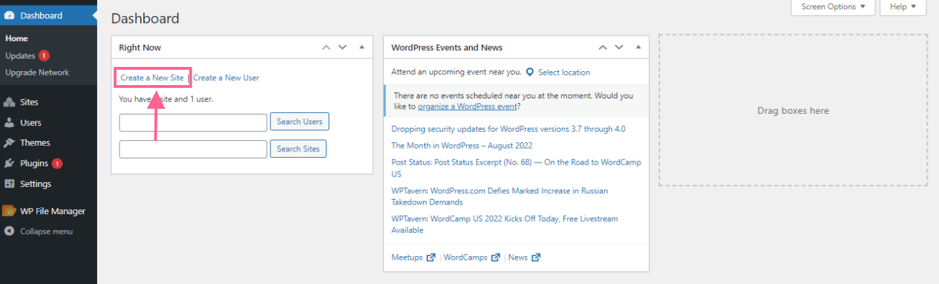This screenshot has height=284, width=939.
Task: Click the external link icon after WordCamps
Action: pos(496,257)
